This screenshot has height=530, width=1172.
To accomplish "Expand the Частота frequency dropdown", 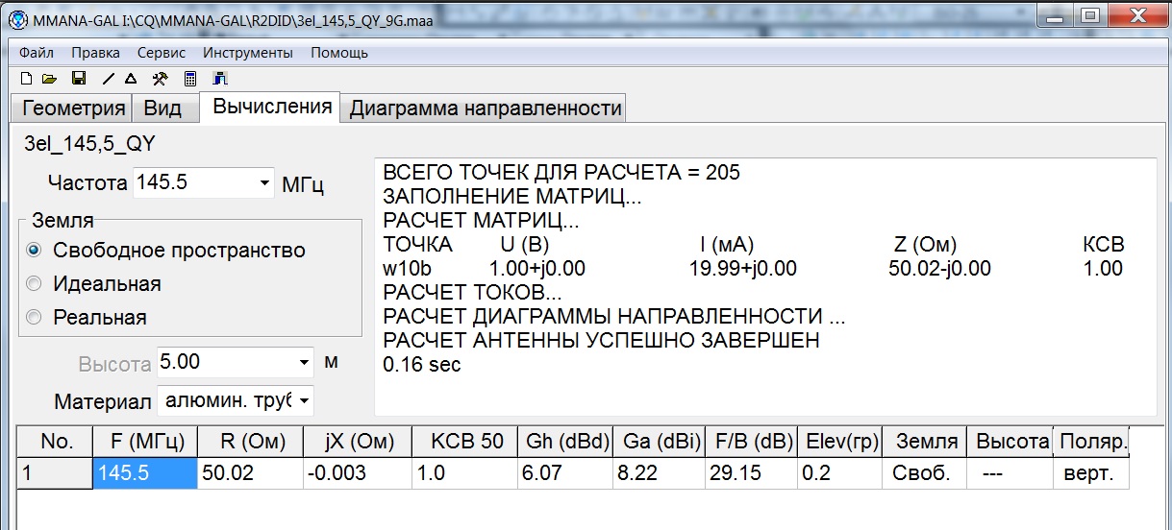I will pos(265,182).
